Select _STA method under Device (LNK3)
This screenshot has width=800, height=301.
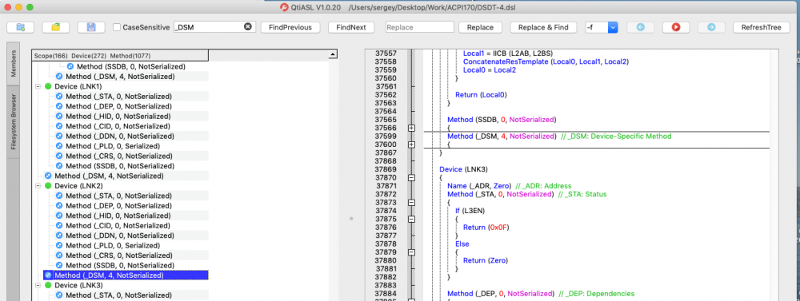click(x=119, y=295)
